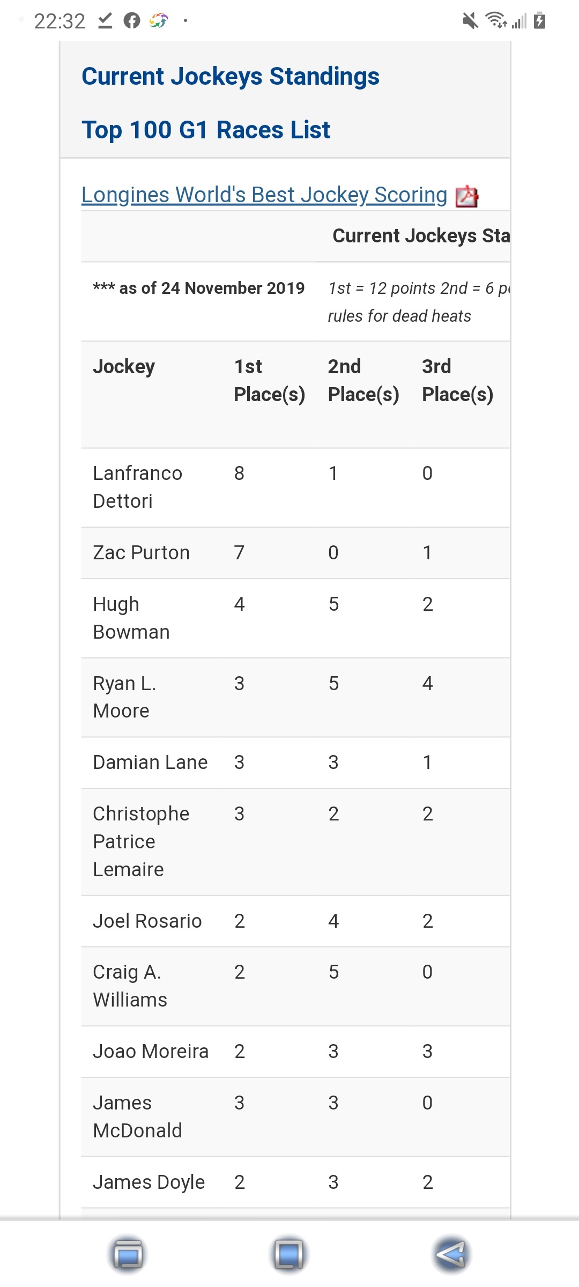Open Current Jockeys Standings heading
The image size is (579, 1287).
click(x=231, y=77)
